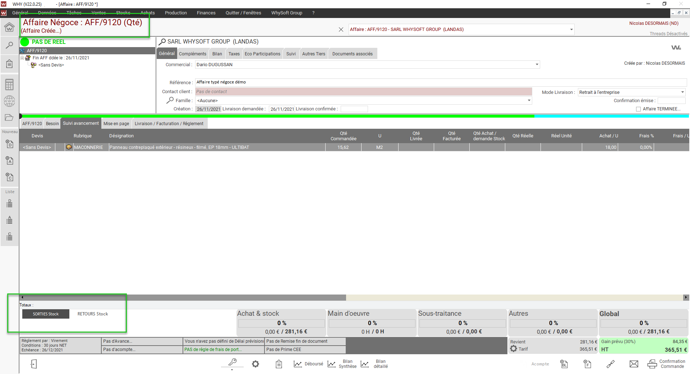Click magnifier next to SARL WHYSOFT GROUP
The image size is (690, 374).
point(162,42)
